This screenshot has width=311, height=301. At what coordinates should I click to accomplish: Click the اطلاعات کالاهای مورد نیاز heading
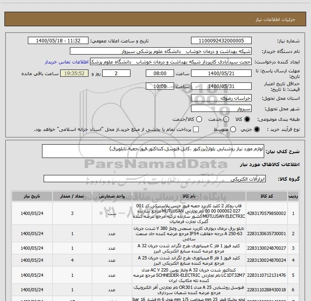(270, 164)
